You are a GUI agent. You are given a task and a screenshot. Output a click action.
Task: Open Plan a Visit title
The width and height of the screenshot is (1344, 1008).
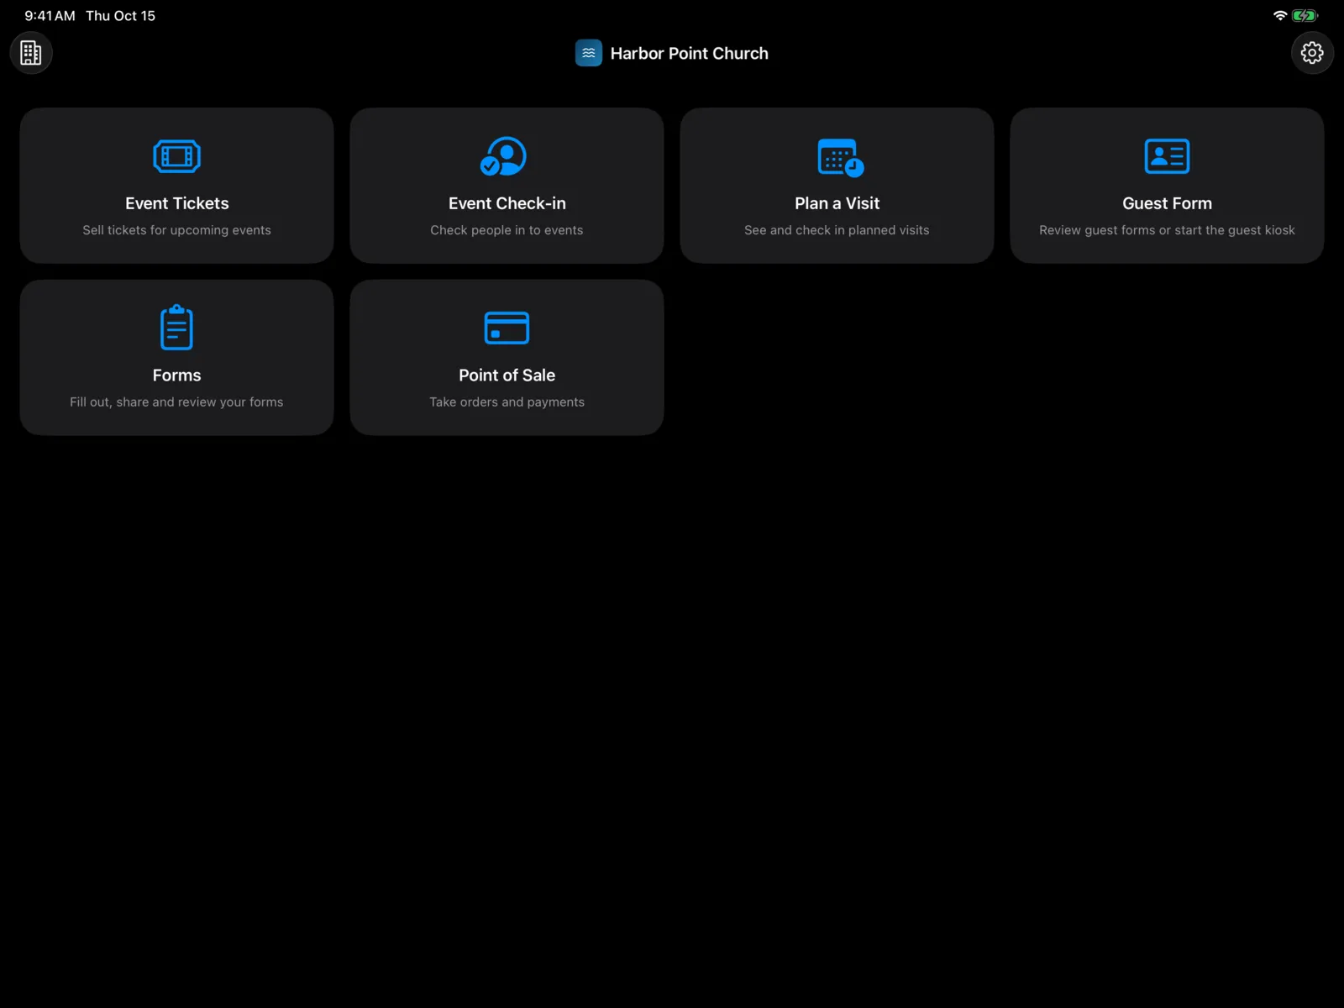pyautogui.click(x=837, y=203)
